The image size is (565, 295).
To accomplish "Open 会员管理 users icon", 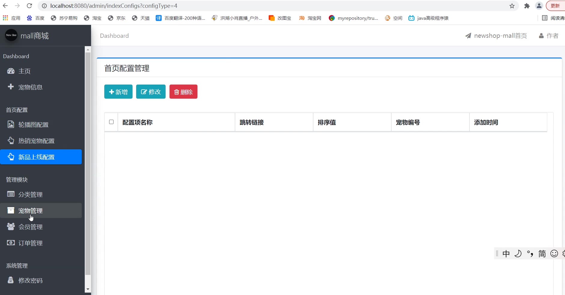I will point(11,227).
